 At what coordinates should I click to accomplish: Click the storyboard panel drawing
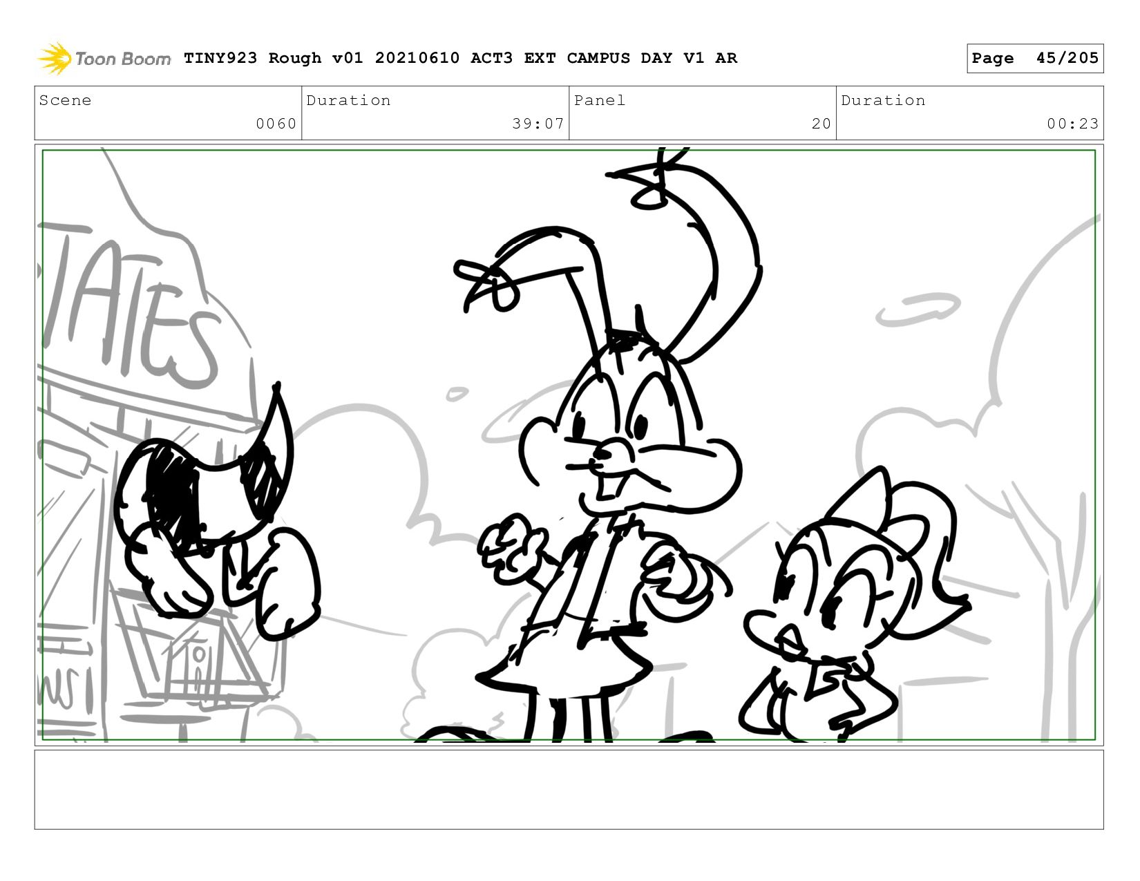(x=569, y=445)
